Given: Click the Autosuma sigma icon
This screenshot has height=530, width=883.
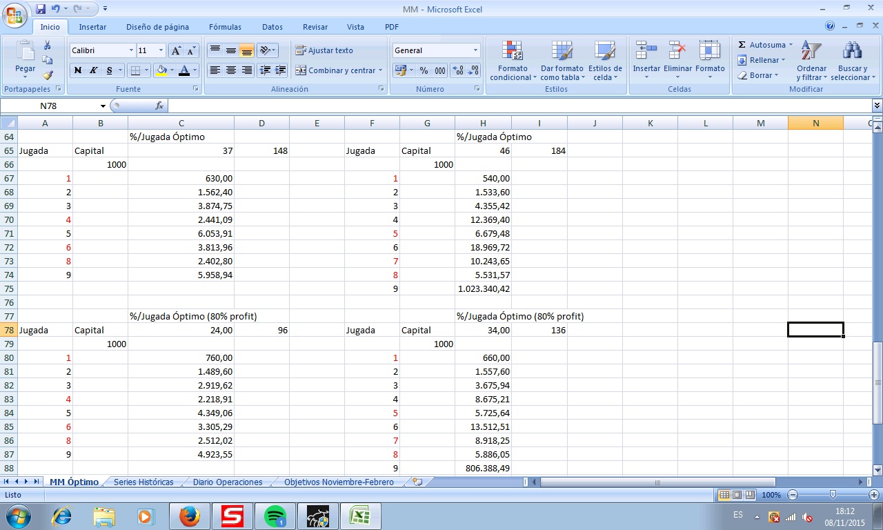Looking at the screenshot, I should click(742, 45).
